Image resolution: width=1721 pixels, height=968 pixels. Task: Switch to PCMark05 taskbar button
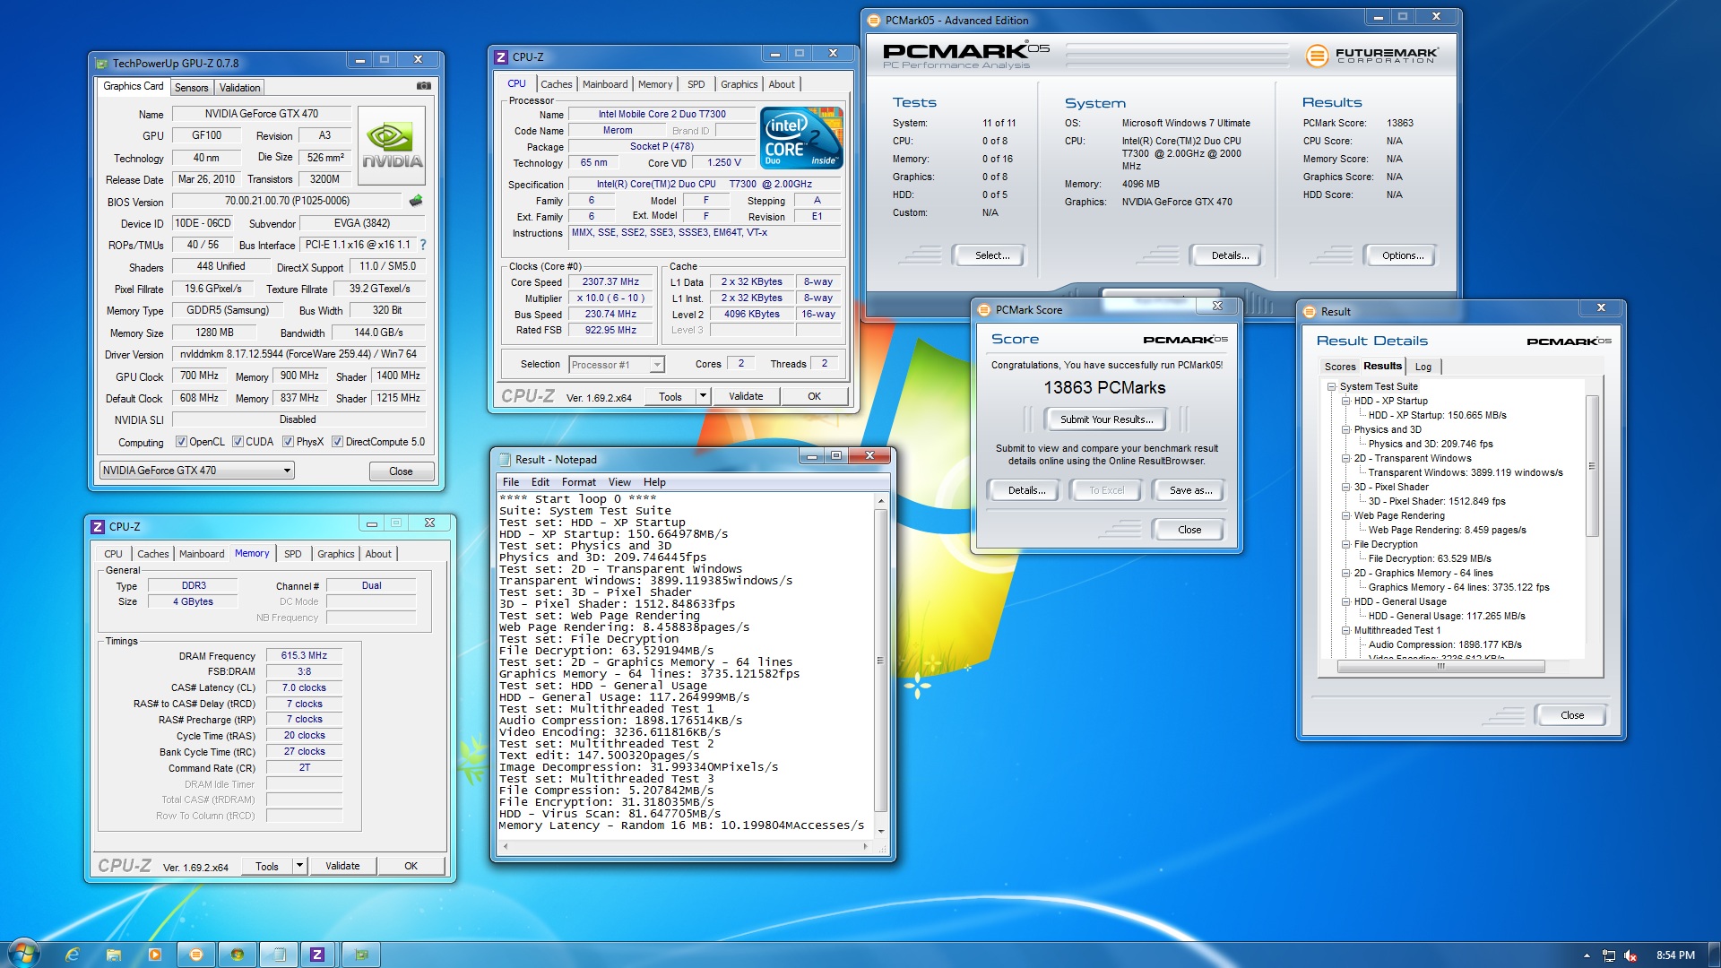196,955
